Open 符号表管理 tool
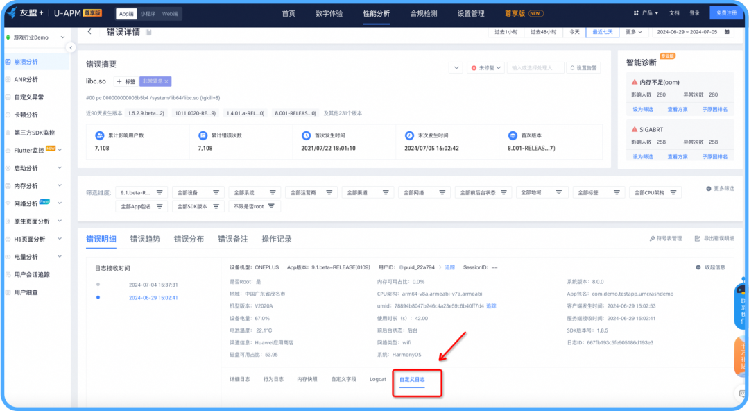Image resolution: width=749 pixels, height=411 pixels. [x=665, y=238]
